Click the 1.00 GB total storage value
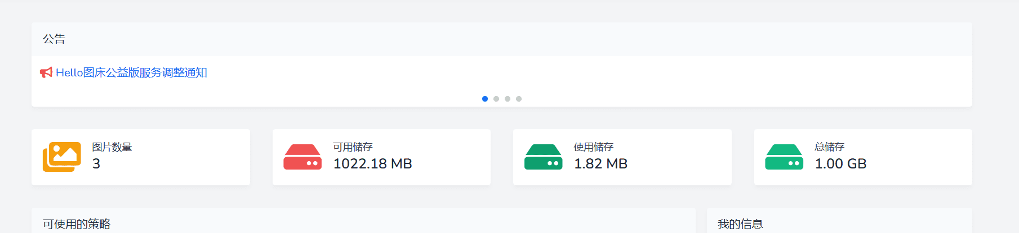 [x=840, y=164]
